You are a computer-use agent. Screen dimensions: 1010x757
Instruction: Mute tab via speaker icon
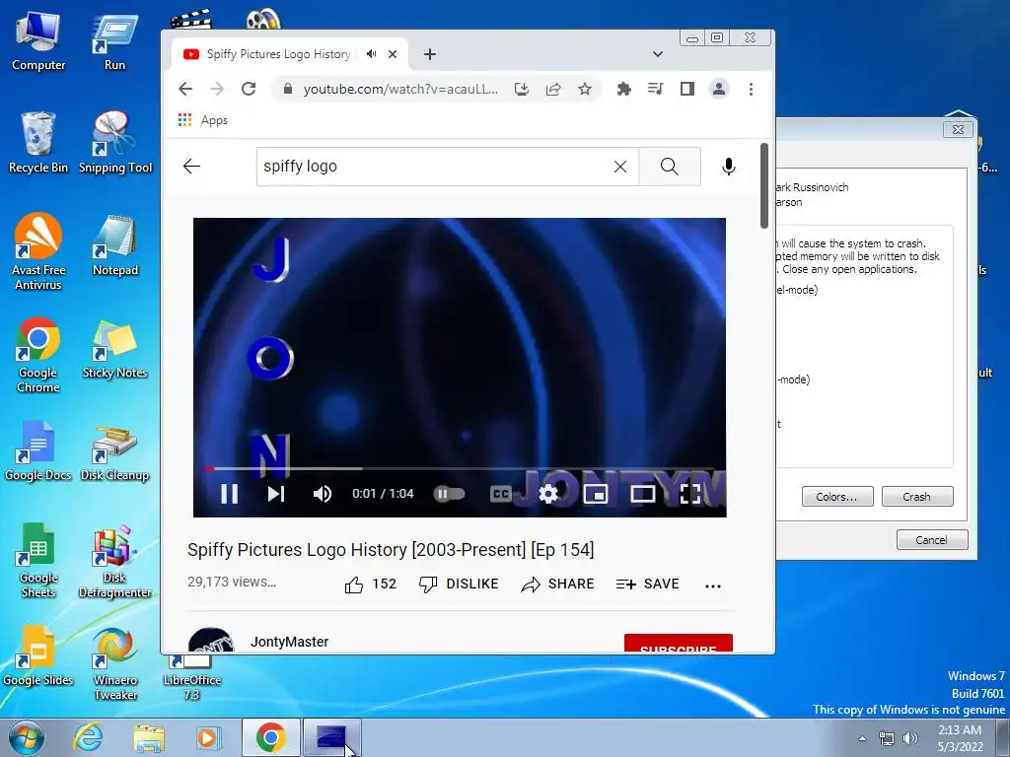371,54
